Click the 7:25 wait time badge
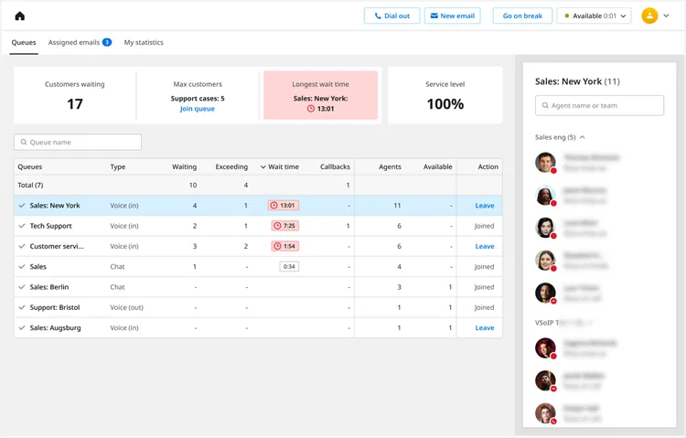 click(285, 226)
